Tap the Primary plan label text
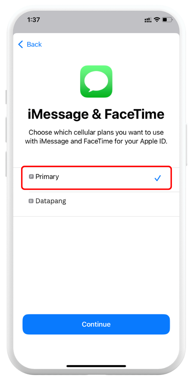Image resolution: width=193 pixels, height=380 pixels. [47, 177]
